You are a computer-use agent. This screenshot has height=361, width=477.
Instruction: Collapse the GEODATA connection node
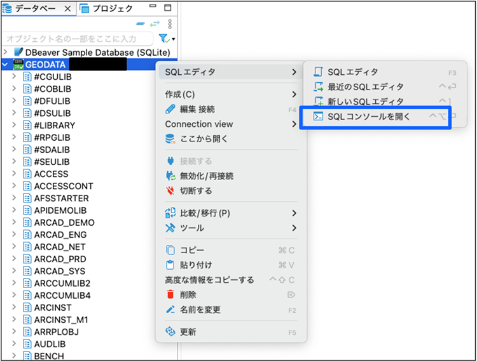6,64
